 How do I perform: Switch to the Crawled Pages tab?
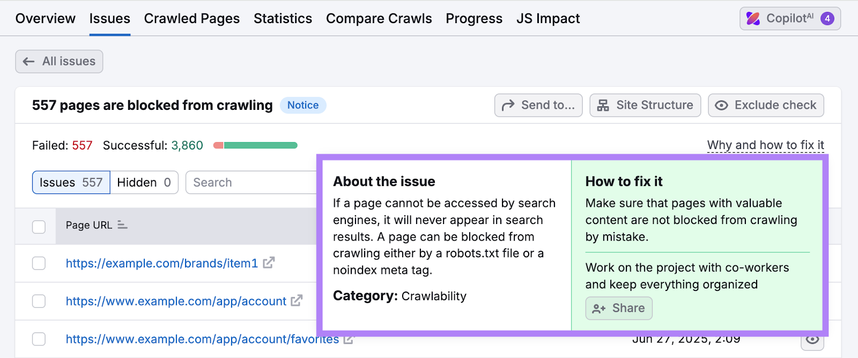[191, 18]
